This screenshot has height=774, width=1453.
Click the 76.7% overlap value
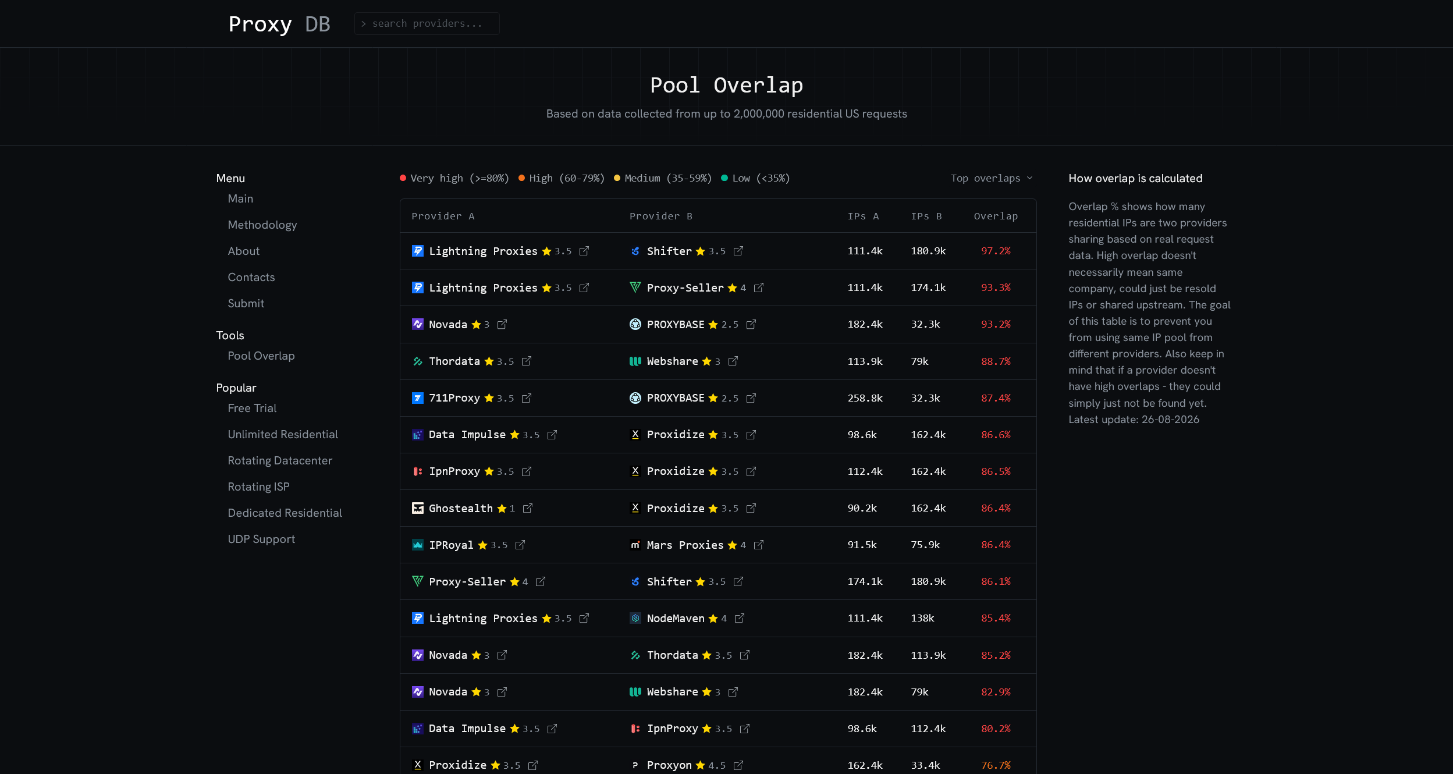996,765
